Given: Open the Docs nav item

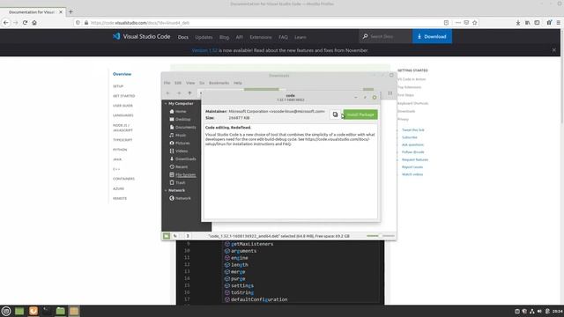Looking at the screenshot, I should 182,37.
